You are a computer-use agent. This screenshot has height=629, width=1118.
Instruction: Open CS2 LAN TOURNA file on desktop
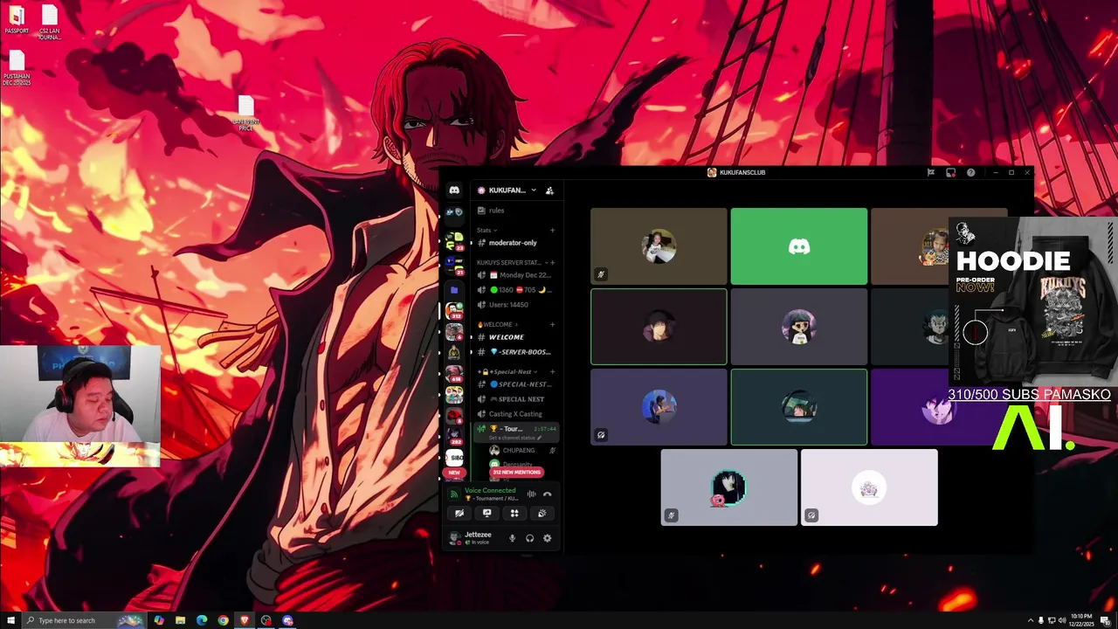(50, 22)
